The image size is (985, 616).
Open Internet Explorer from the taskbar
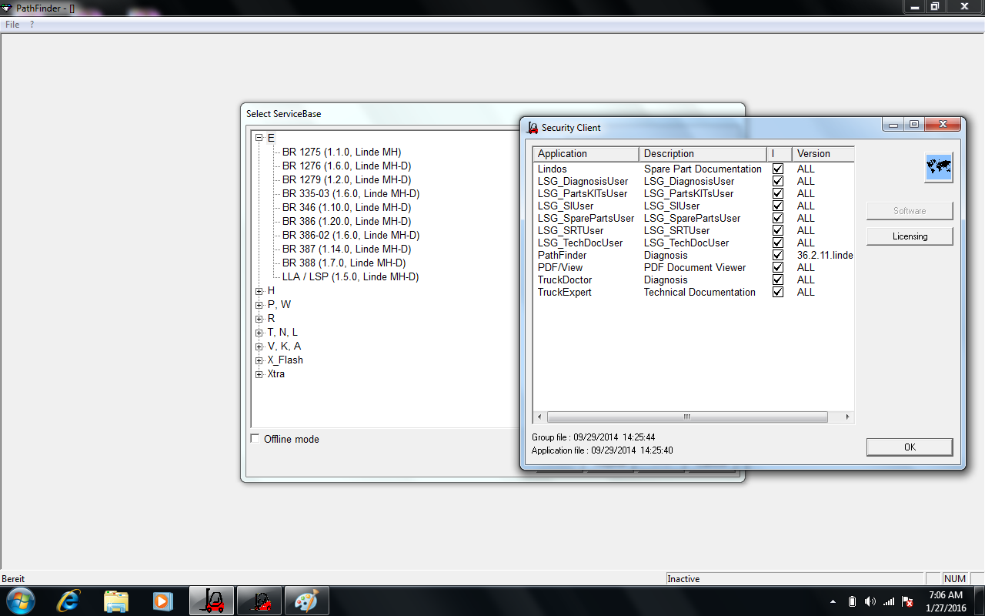[x=69, y=601]
